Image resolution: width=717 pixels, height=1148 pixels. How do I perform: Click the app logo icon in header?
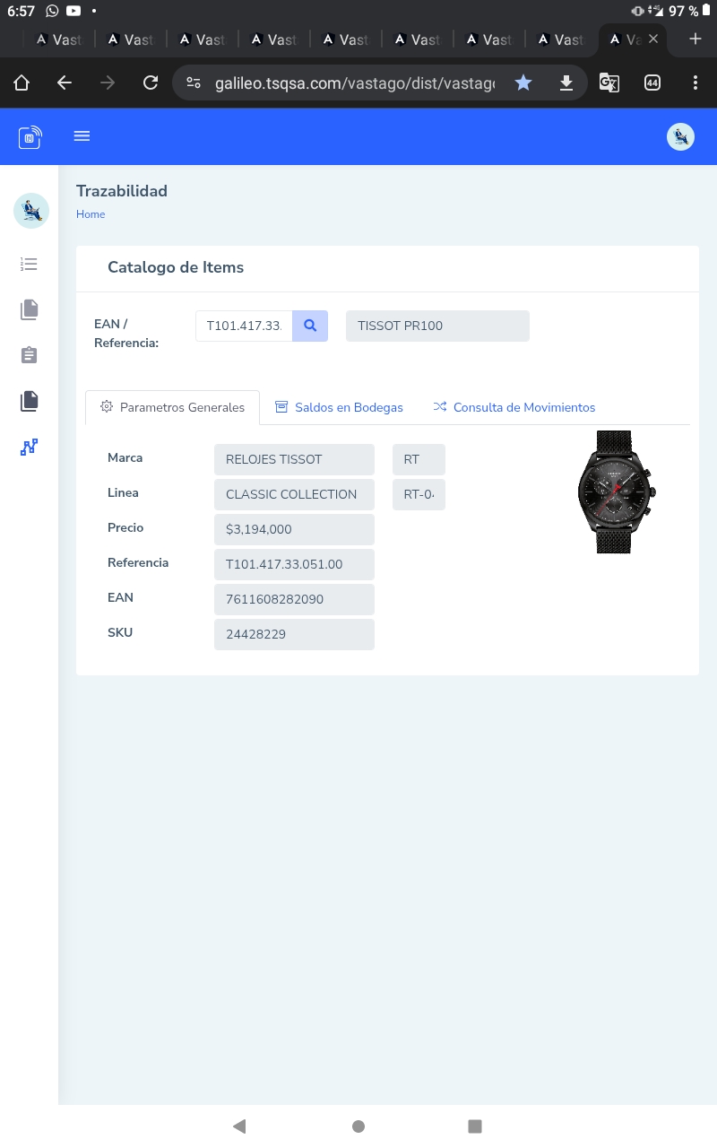(x=30, y=137)
